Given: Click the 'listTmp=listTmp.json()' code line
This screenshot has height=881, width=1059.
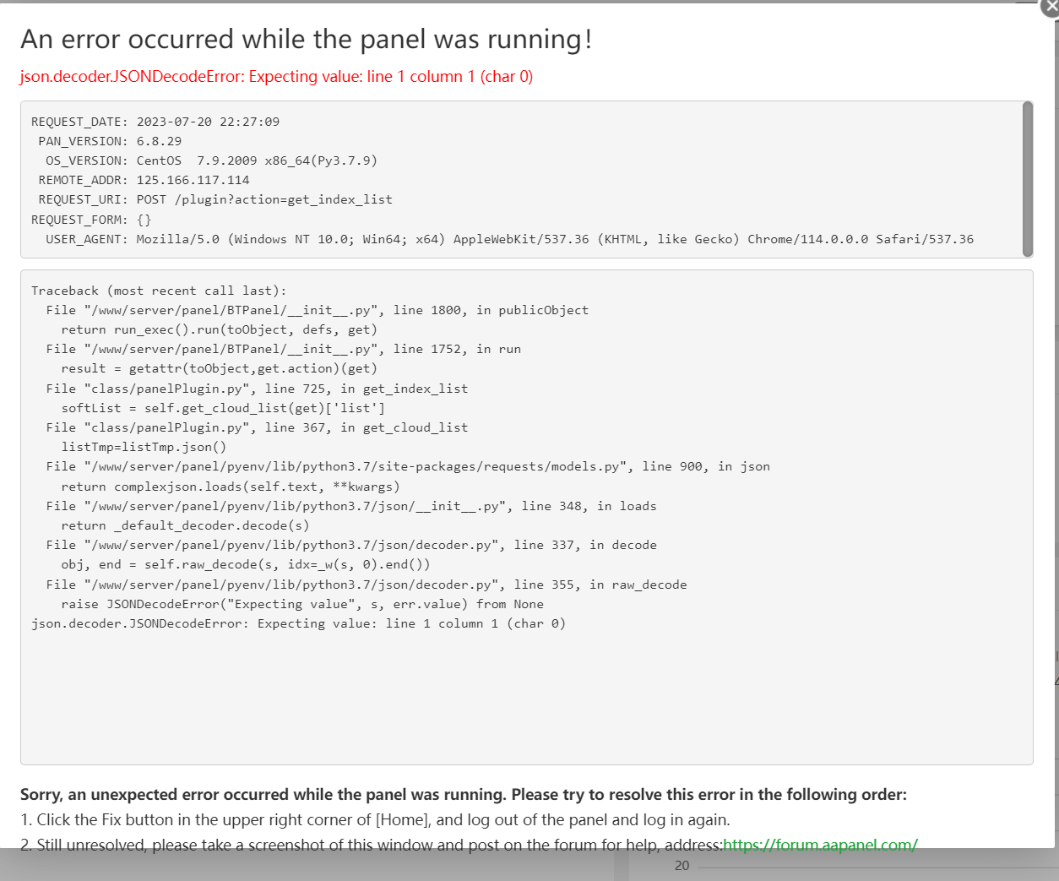Looking at the screenshot, I should [144, 447].
